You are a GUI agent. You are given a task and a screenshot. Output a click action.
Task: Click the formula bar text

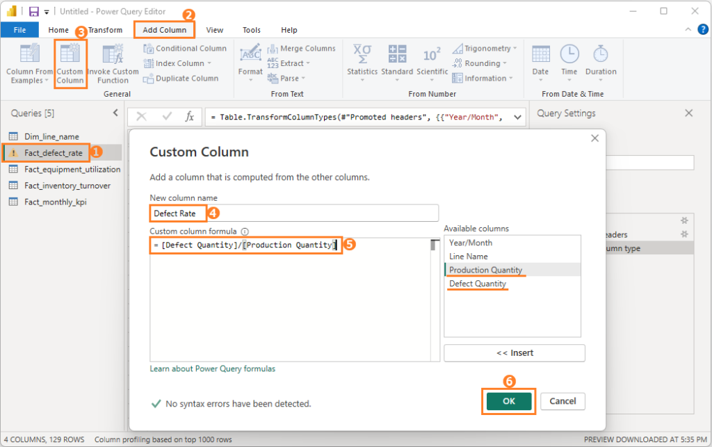tap(358, 117)
